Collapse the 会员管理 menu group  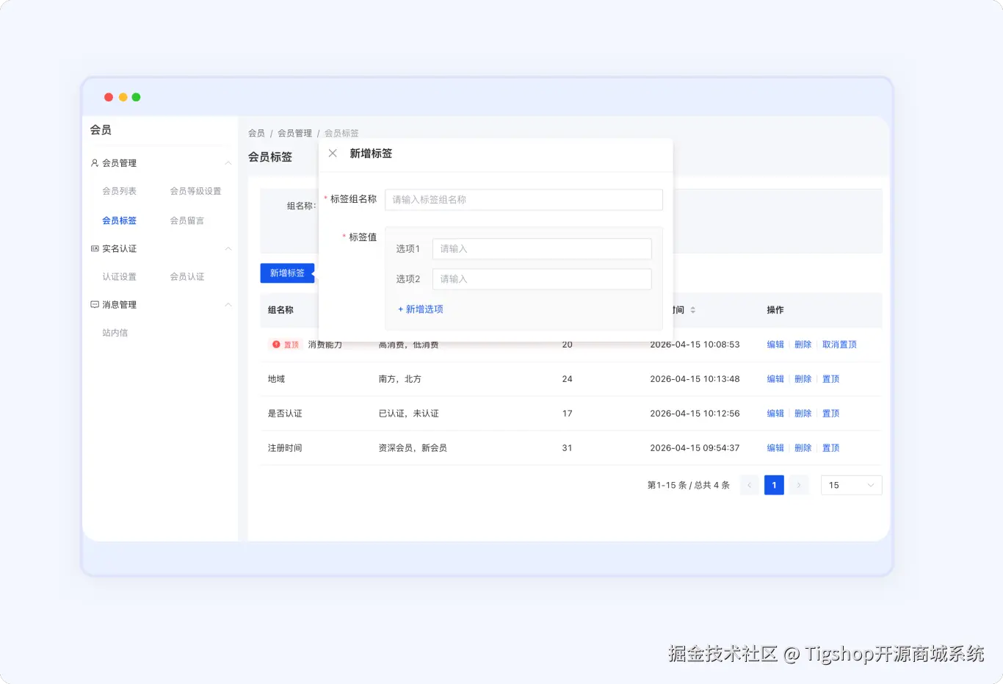[228, 163]
